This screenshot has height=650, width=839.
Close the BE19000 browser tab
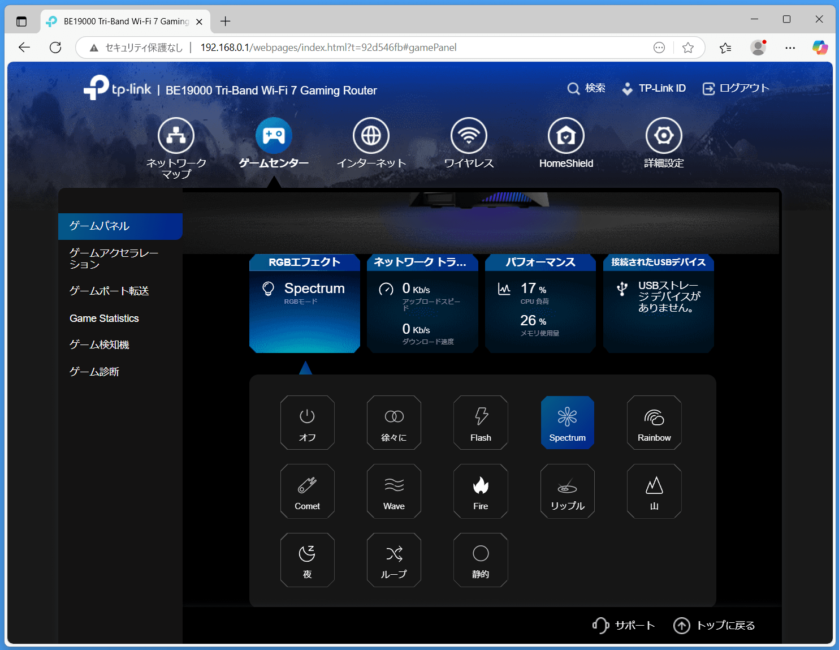[x=199, y=21]
